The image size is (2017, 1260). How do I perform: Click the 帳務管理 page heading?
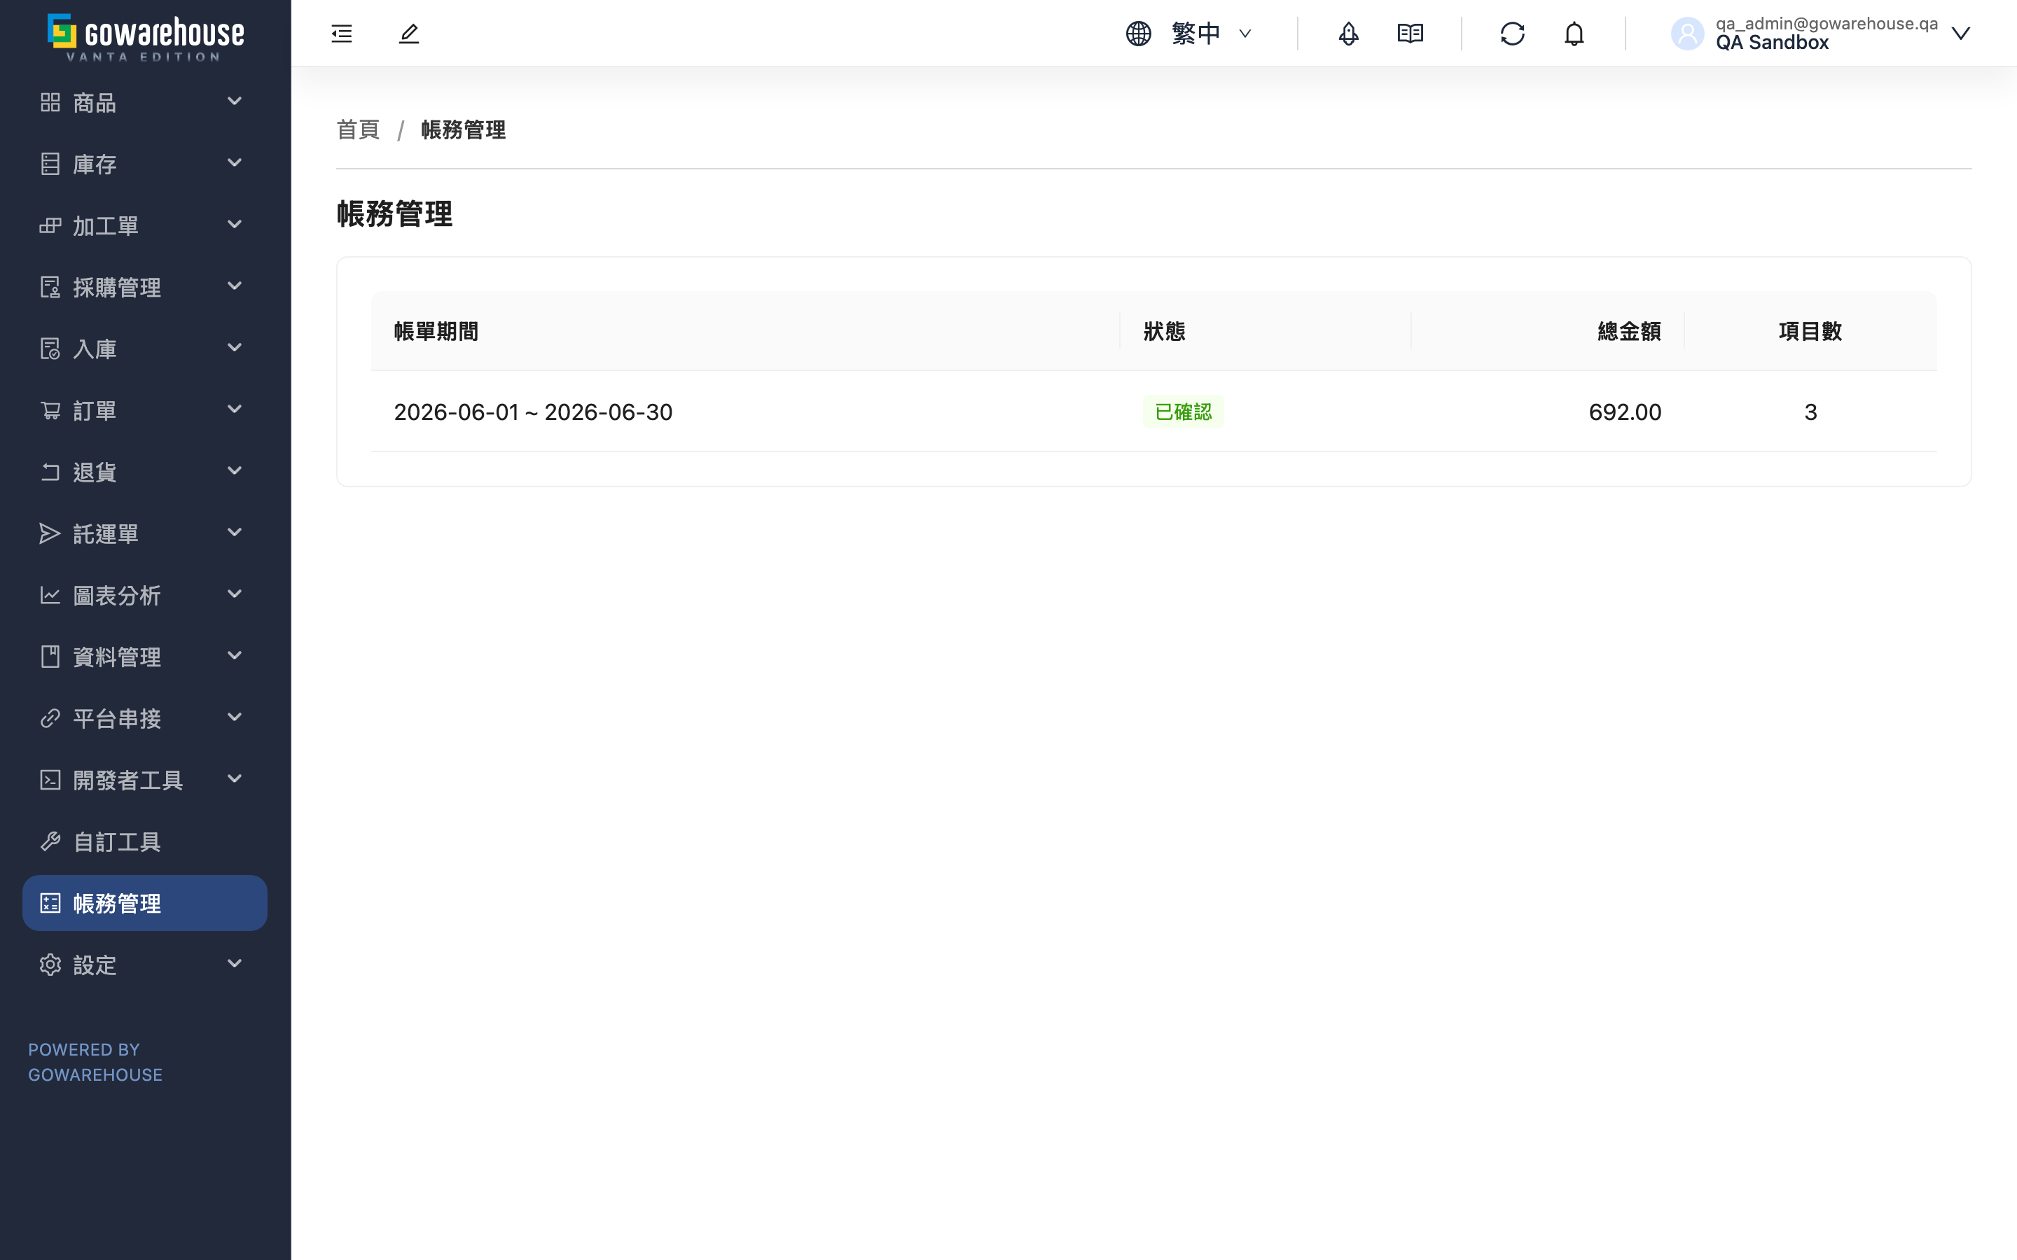click(x=394, y=213)
